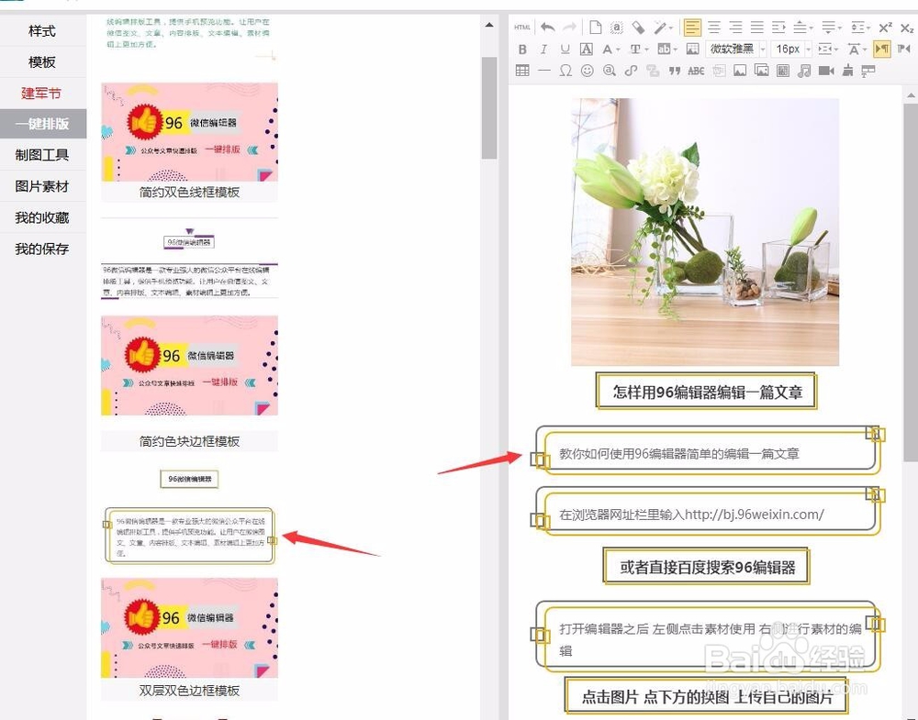
Task: Toggle bold formatting
Action: [x=522, y=49]
